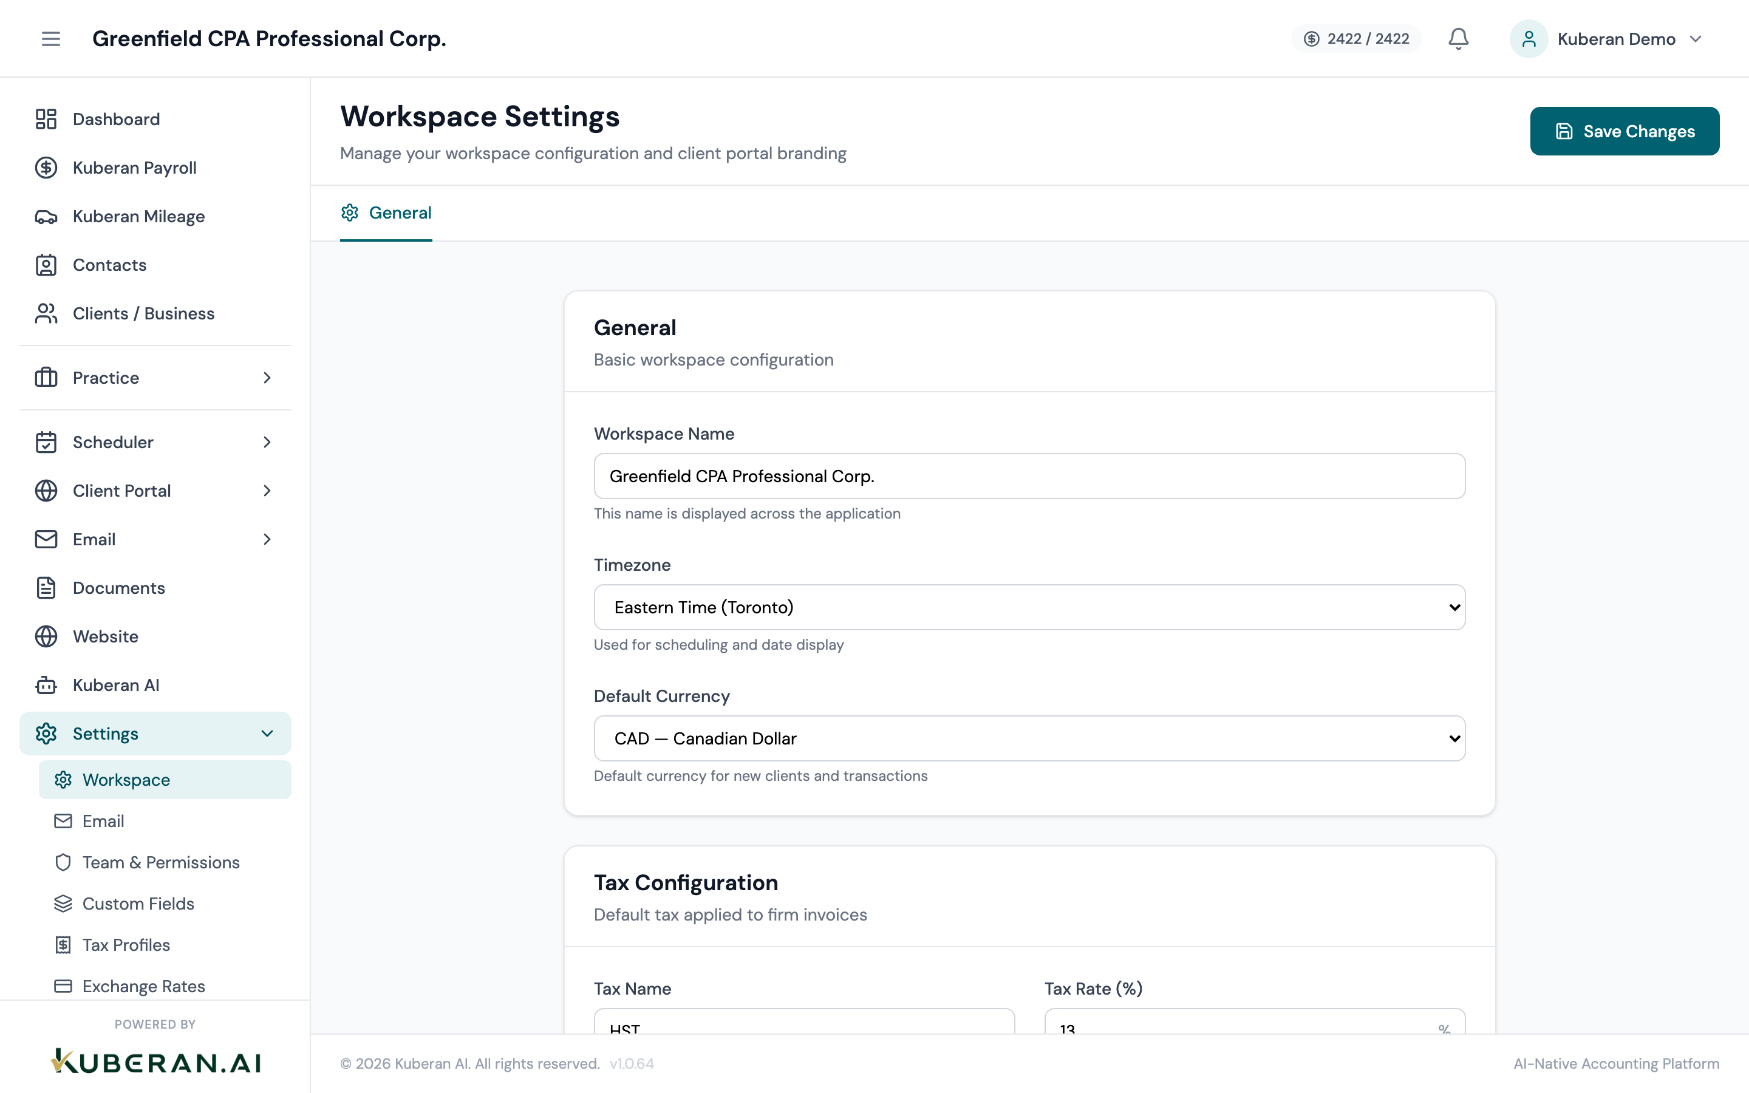Click the Workspace gear icon in submenu

coord(64,780)
